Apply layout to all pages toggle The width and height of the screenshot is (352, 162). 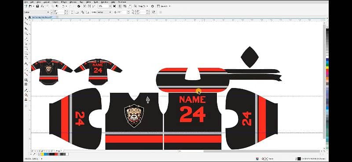point(82,12)
